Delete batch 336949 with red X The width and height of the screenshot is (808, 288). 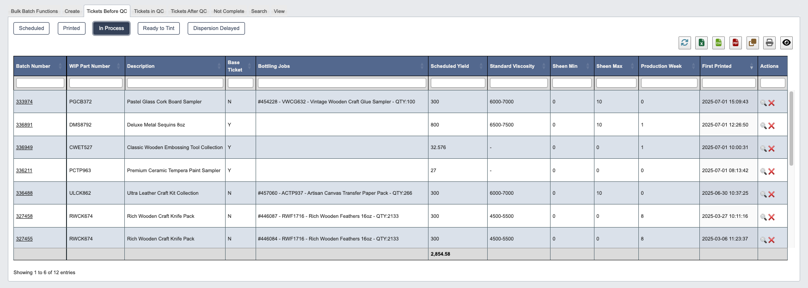771,149
